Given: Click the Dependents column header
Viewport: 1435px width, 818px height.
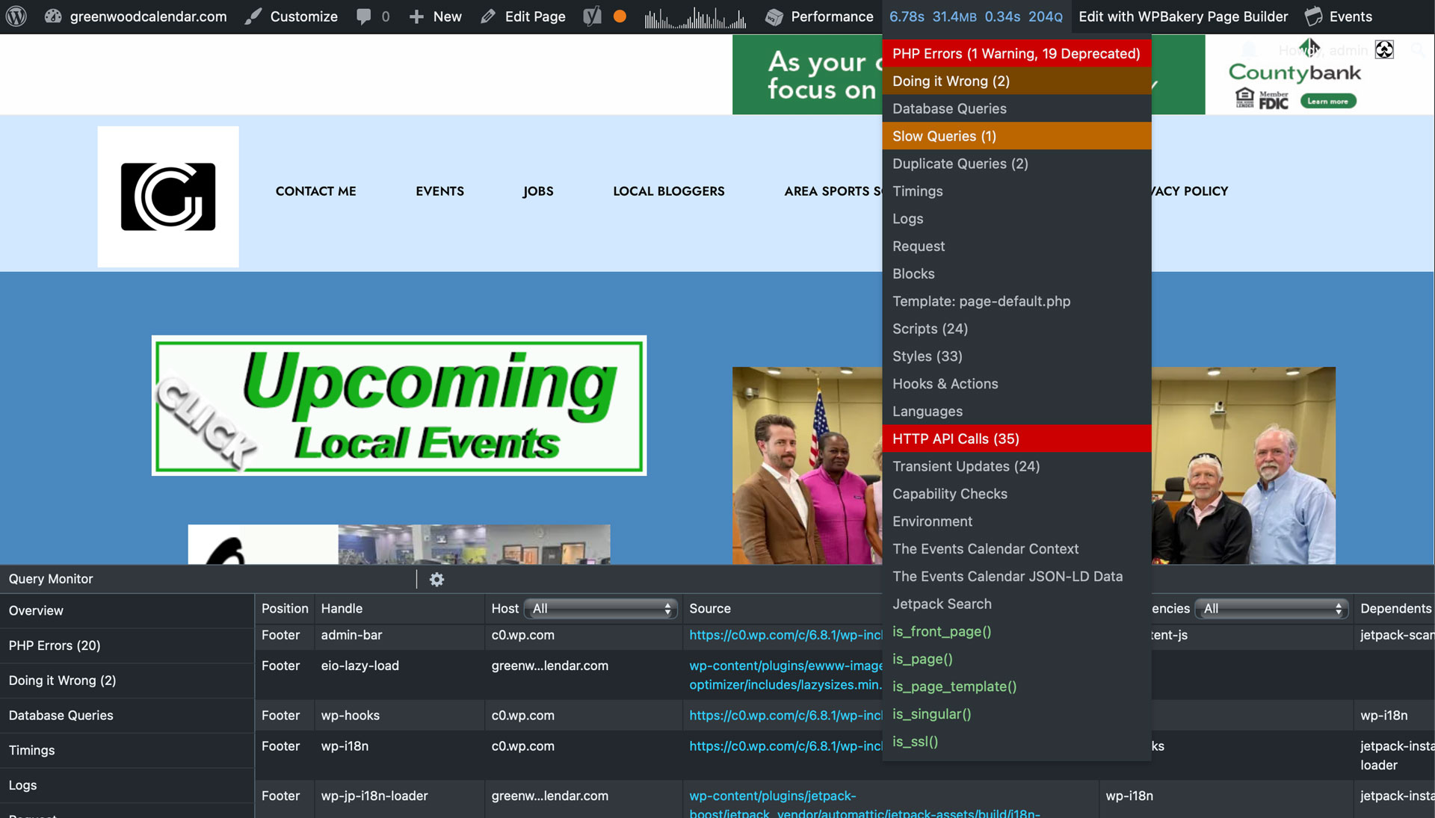Looking at the screenshot, I should (1395, 609).
